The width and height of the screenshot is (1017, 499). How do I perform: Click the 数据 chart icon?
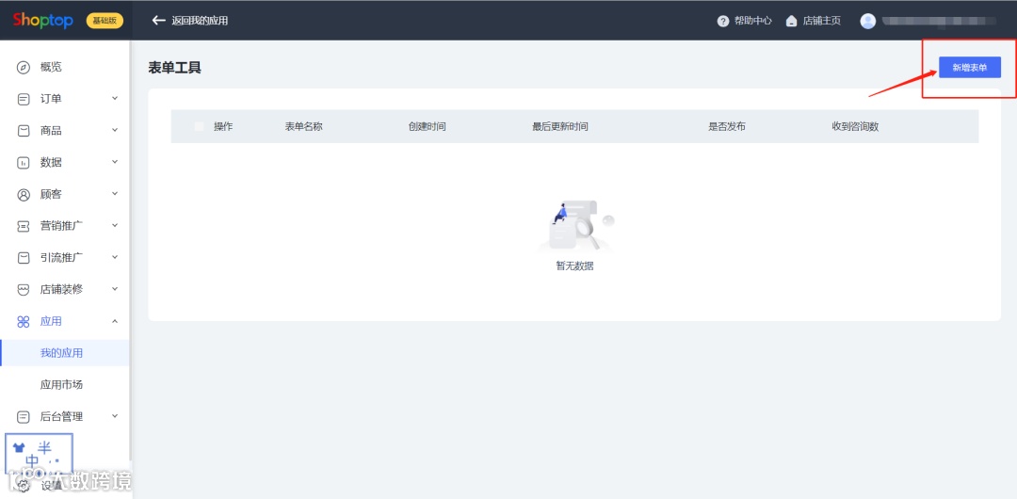pos(24,162)
